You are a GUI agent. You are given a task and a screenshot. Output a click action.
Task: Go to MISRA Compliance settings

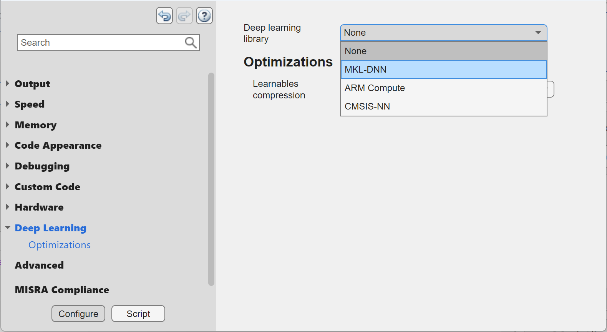click(62, 290)
